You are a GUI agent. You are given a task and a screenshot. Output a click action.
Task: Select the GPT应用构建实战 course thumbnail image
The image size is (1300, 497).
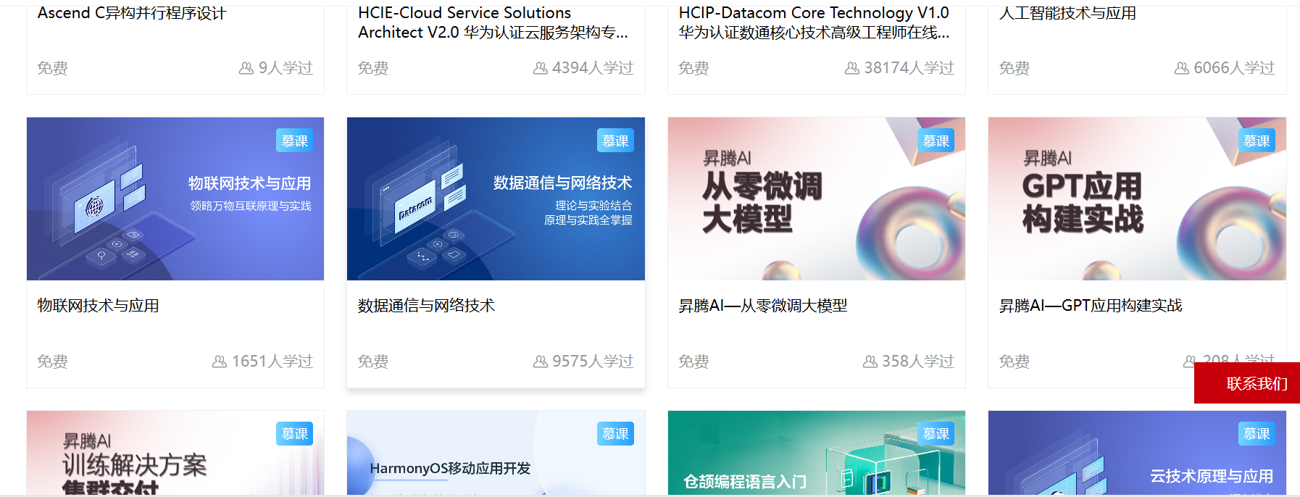[1137, 199]
